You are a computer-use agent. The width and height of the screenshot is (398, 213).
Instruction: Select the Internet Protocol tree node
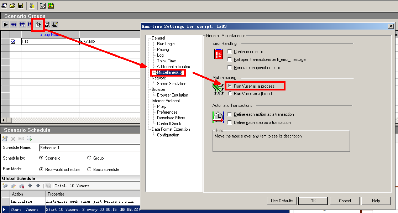166,101
